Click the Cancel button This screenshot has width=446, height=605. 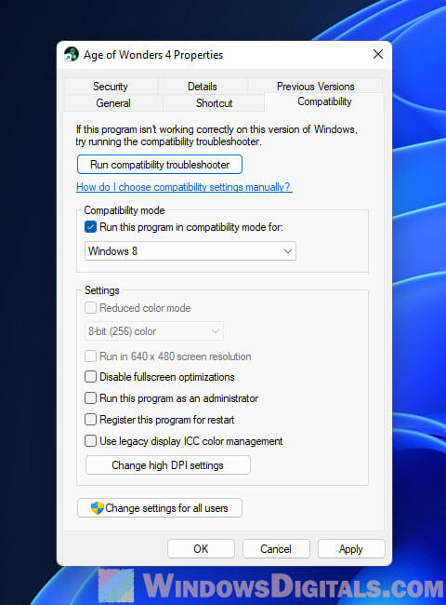(276, 548)
